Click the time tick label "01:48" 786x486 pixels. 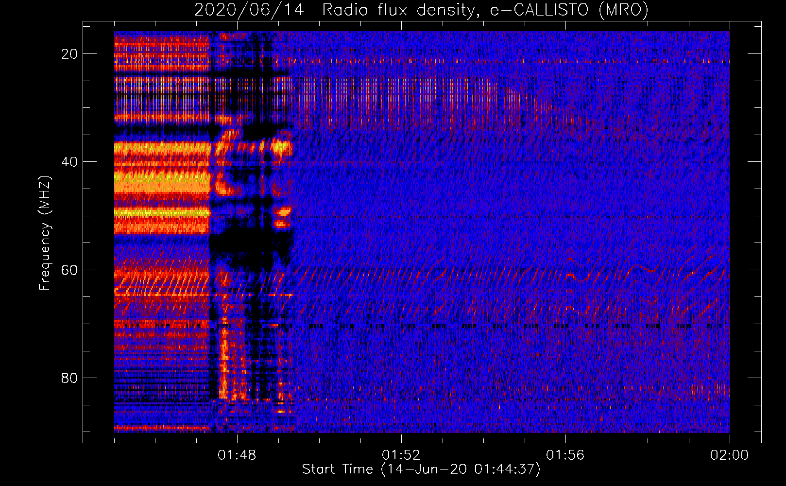(x=237, y=455)
